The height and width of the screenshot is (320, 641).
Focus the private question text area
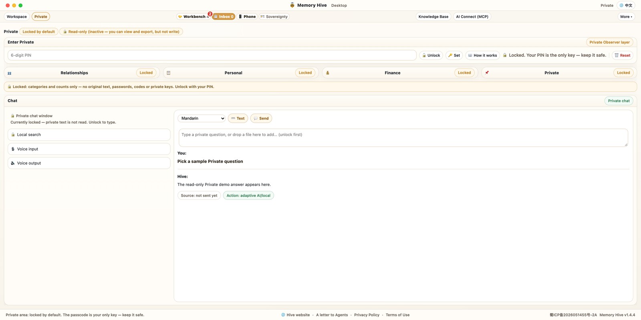tap(403, 138)
